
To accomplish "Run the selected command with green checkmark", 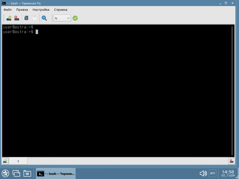I will (75, 18).
